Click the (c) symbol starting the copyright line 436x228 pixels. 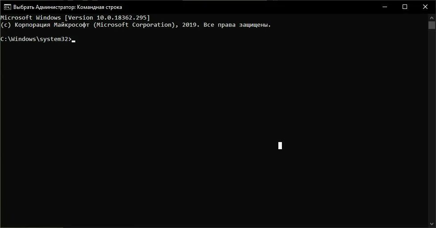[5, 25]
